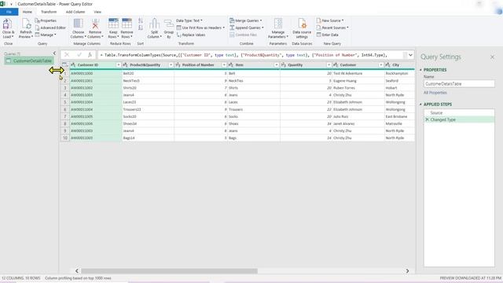Open the Customer column filter dropdown
Screen dimensions: 503x283
(x=380, y=64)
